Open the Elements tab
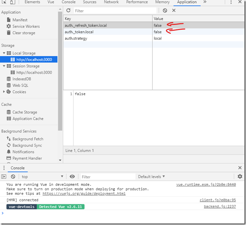The width and height of the screenshot is (246, 225). pos(32,2)
